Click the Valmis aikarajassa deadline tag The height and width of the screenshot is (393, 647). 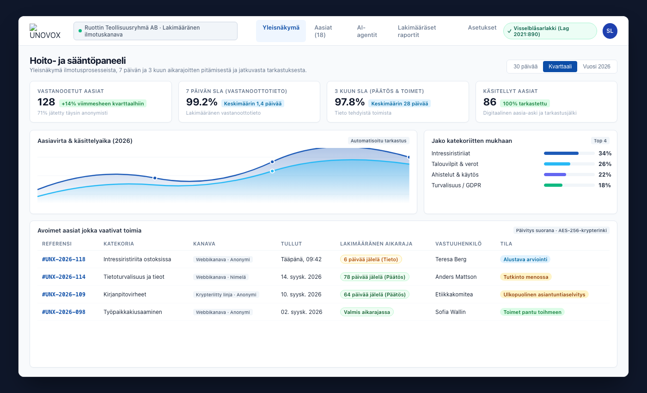367,312
